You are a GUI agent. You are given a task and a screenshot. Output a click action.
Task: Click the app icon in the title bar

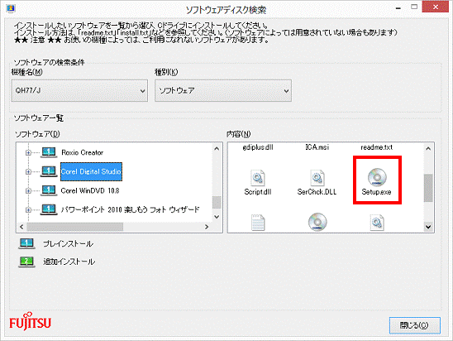tap(11, 8)
